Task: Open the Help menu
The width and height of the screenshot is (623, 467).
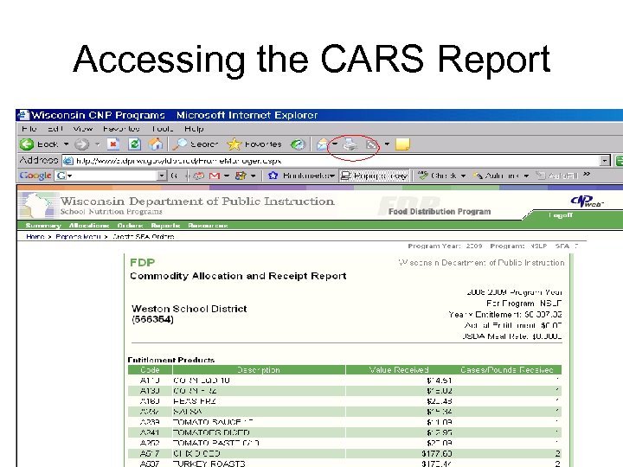Action: click(194, 129)
